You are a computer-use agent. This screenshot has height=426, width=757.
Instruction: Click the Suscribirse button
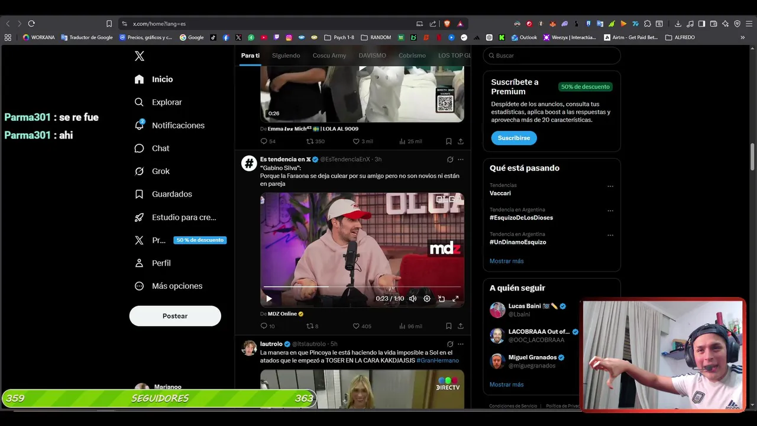coord(514,138)
